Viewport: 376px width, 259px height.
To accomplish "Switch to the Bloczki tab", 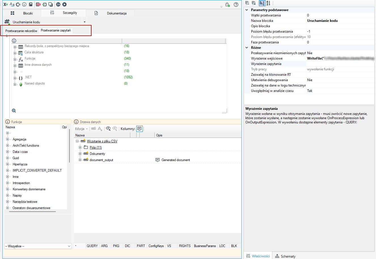I will (x=22, y=13).
